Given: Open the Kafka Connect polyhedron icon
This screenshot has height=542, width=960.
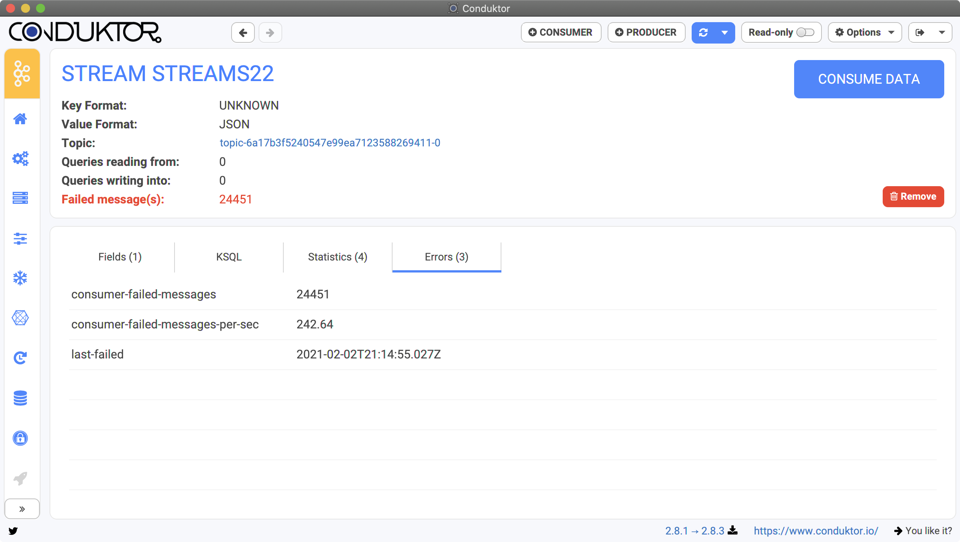Looking at the screenshot, I should [20, 318].
